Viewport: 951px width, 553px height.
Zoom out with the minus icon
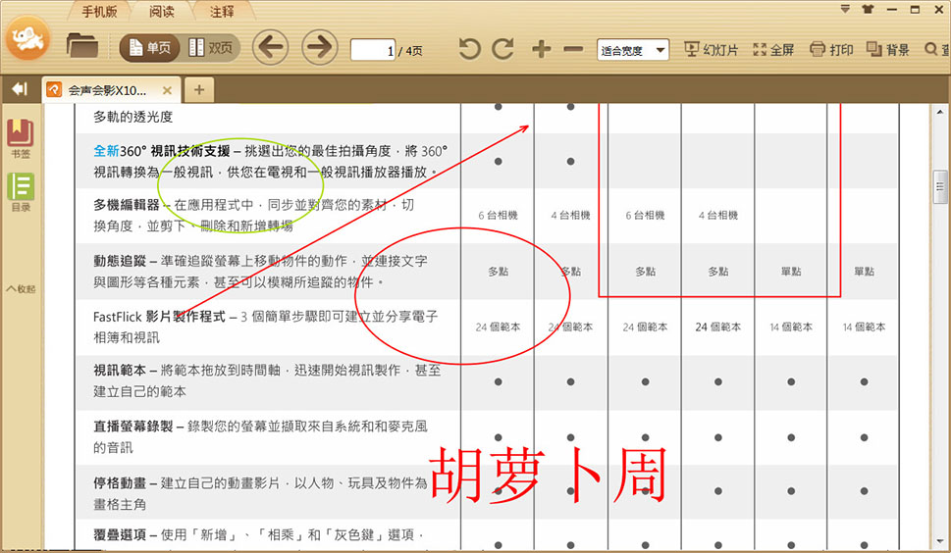click(573, 48)
